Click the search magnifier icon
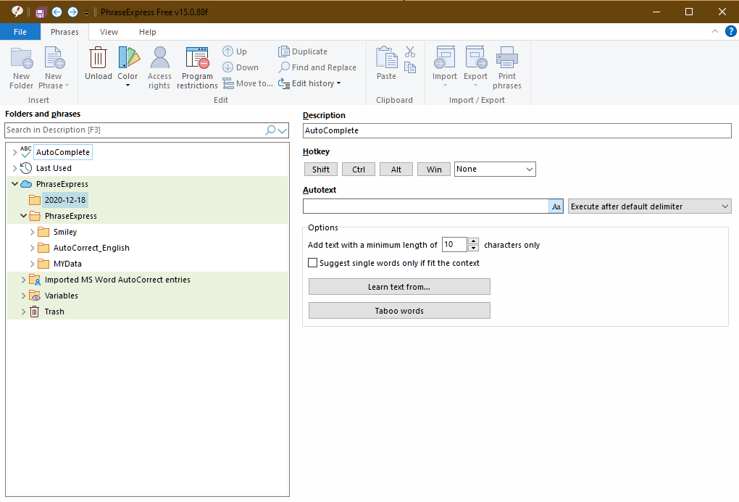This screenshot has width=739, height=502. 270,130
